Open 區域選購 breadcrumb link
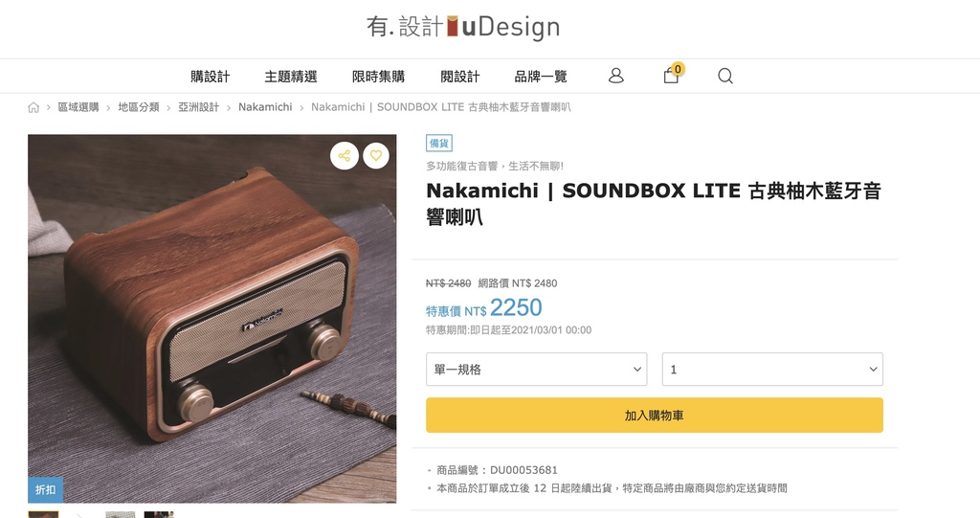The width and height of the screenshot is (980, 518). [x=78, y=107]
